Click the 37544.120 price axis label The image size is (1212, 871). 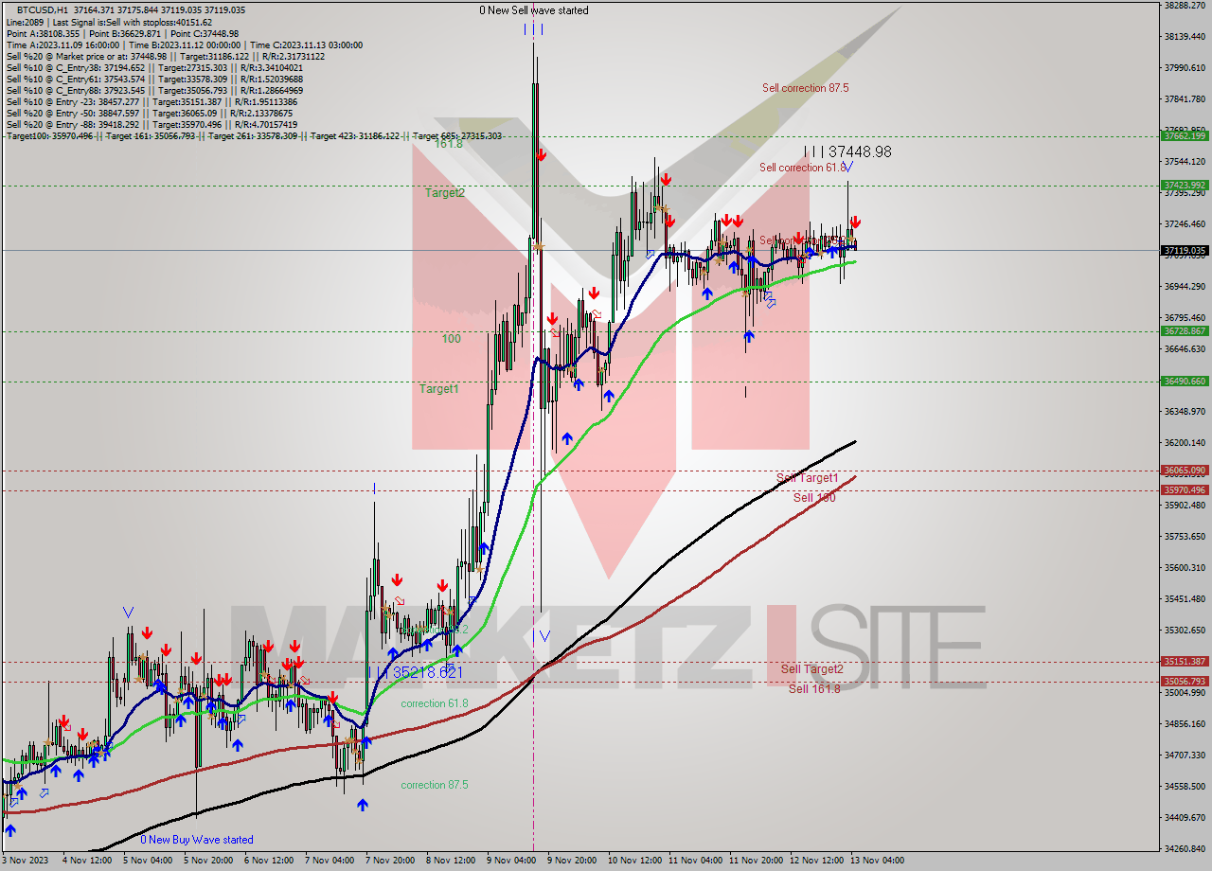tap(1185, 161)
